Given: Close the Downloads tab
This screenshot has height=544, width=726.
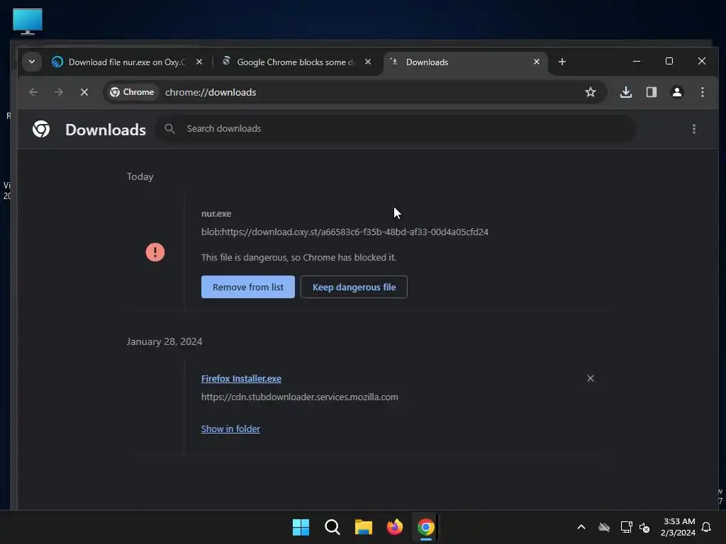Looking at the screenshot, I should tap(537, 62).
